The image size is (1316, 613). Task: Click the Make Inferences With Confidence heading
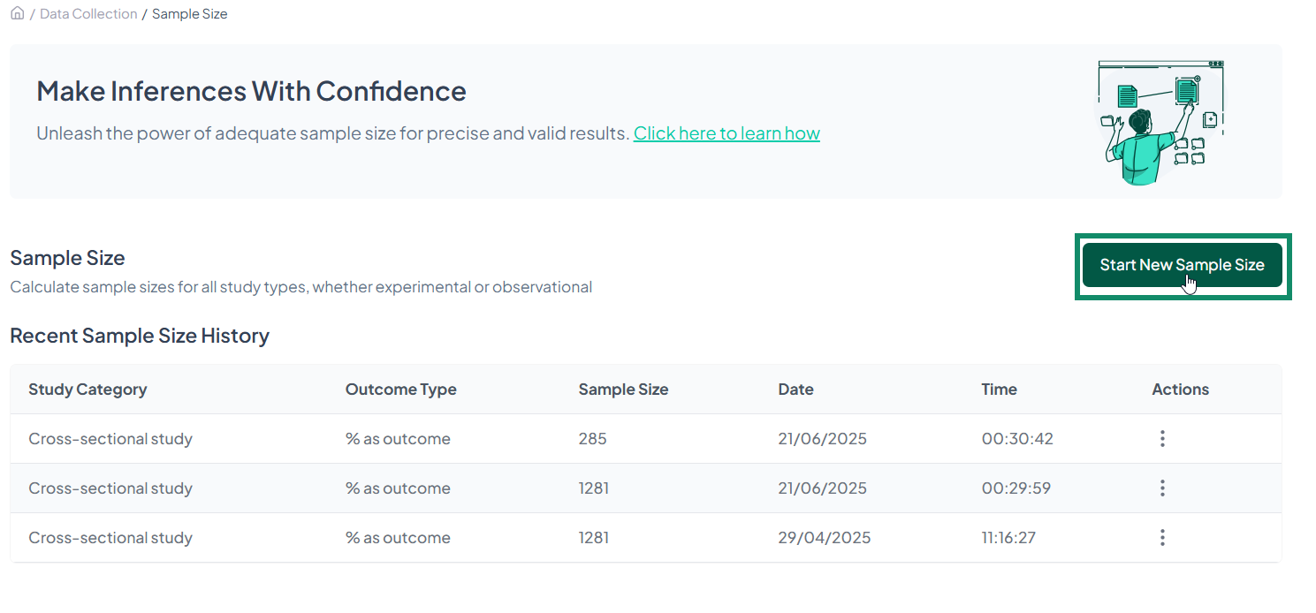(x=251, y=91)
